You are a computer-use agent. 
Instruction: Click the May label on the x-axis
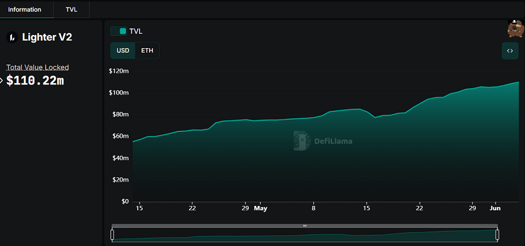[261, 208]
